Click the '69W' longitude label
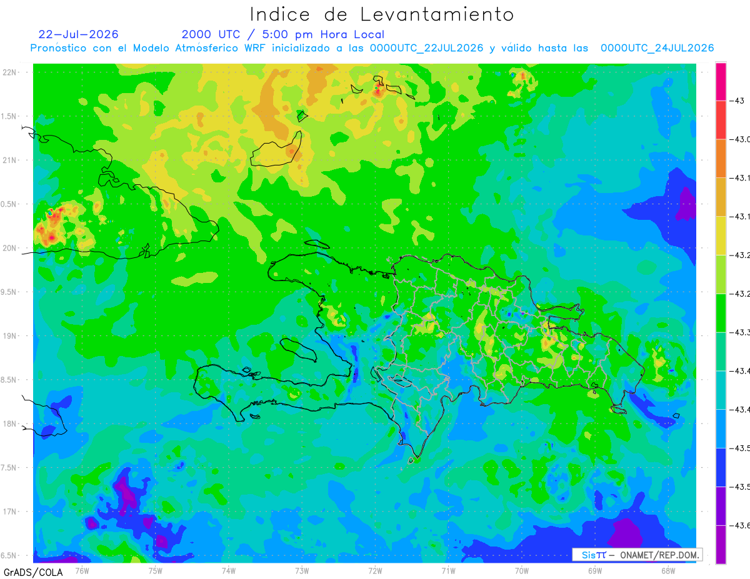The width and height of the screenshot is (750, 579). [x=595, y=570]
